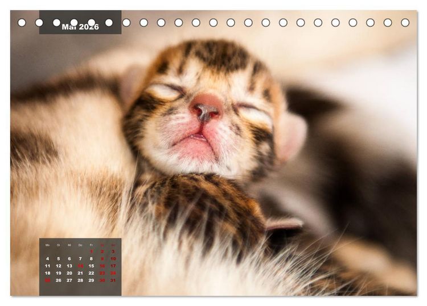Select date 20 in the calendar
The image size is (427, 306).
(x=69, y=273)
